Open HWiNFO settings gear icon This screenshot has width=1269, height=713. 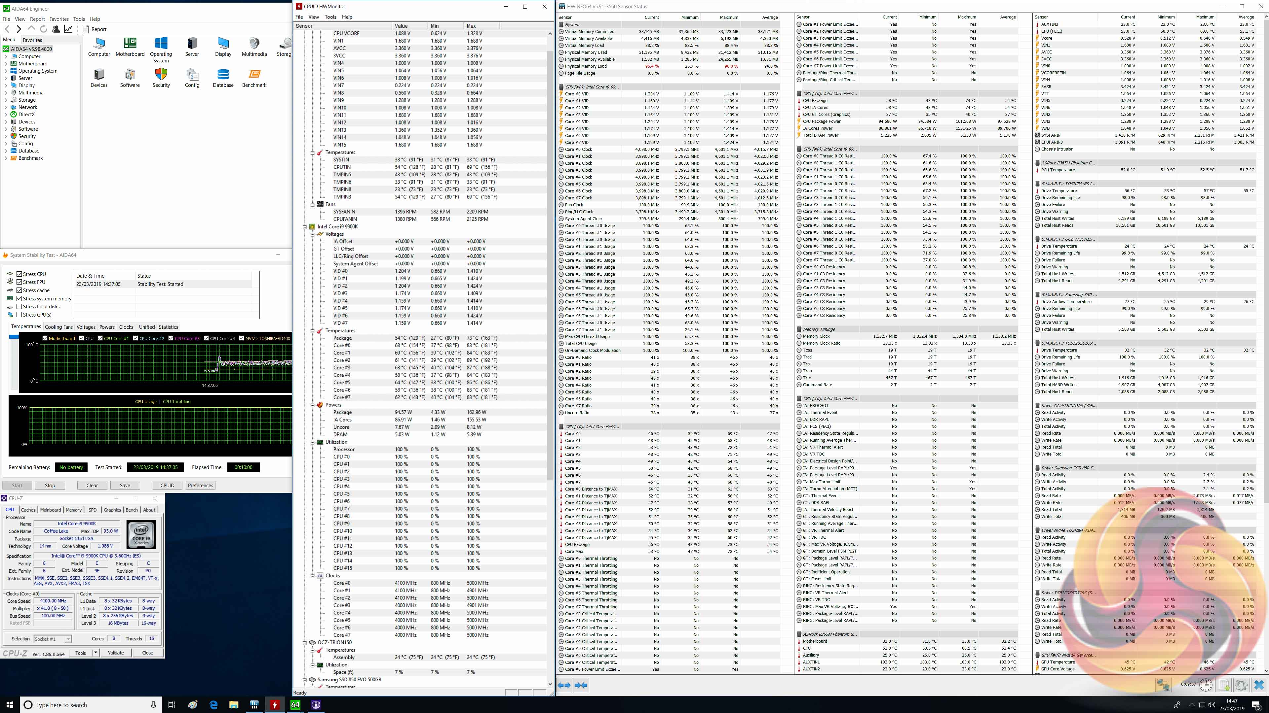(1241, 685)
